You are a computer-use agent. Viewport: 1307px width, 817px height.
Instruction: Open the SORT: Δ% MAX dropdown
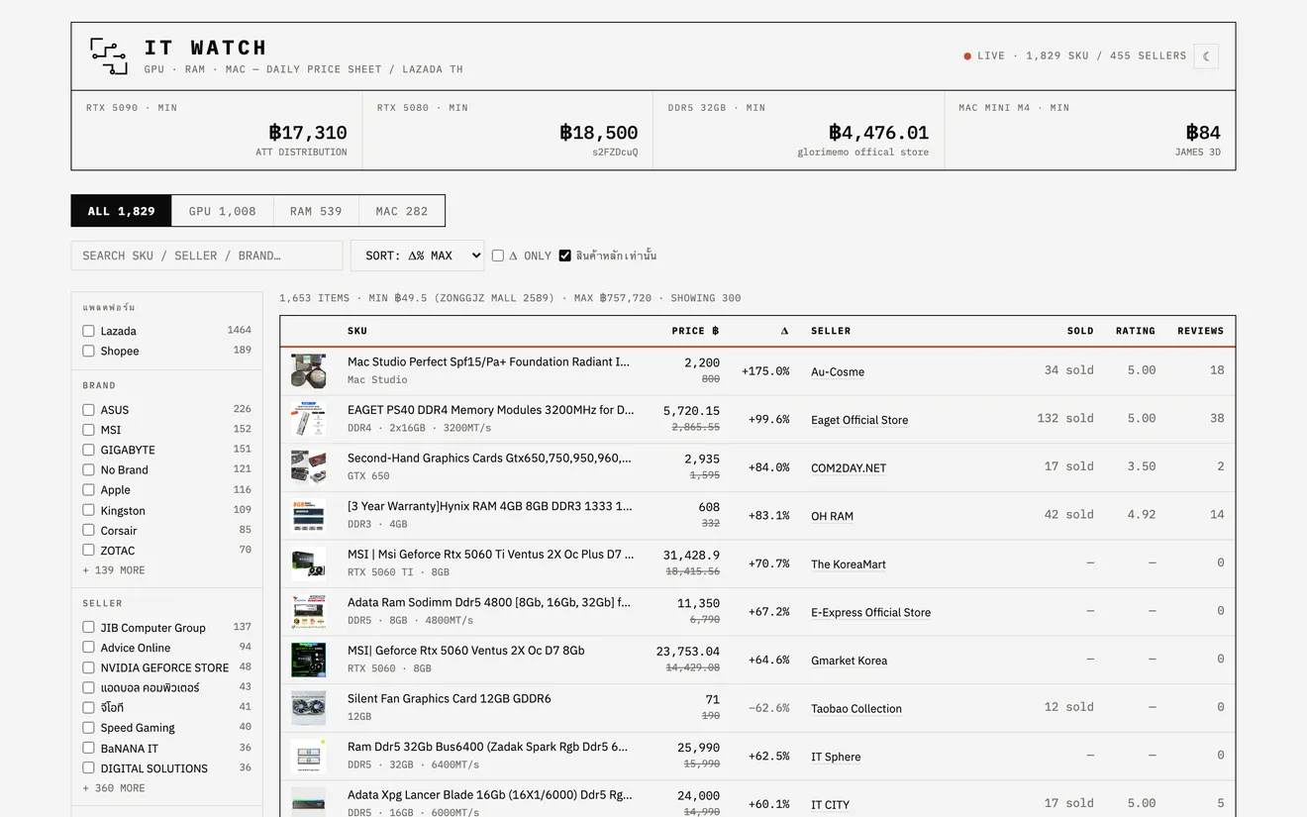point(417,255)
